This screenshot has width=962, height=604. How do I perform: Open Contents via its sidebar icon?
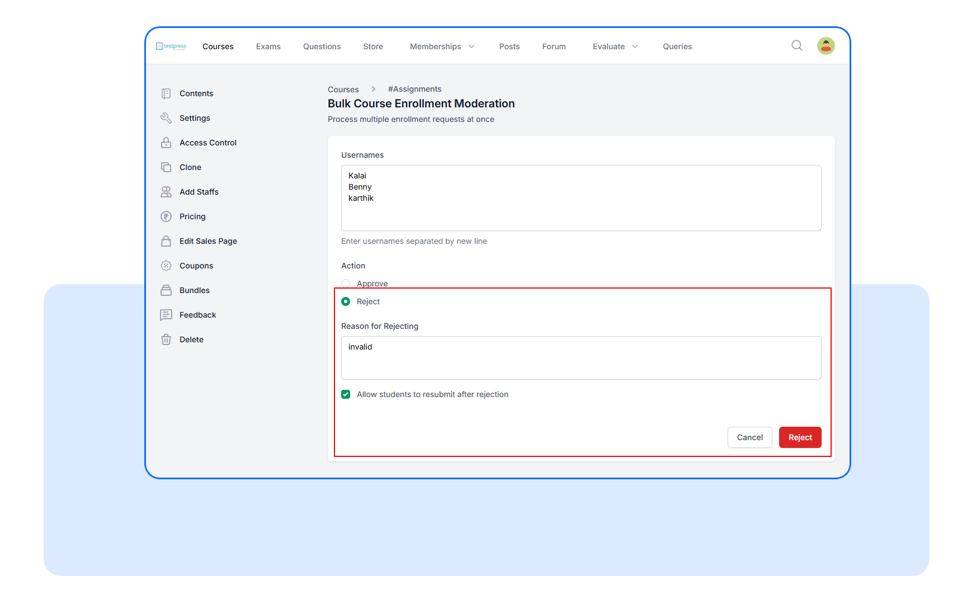pos(166,93)
